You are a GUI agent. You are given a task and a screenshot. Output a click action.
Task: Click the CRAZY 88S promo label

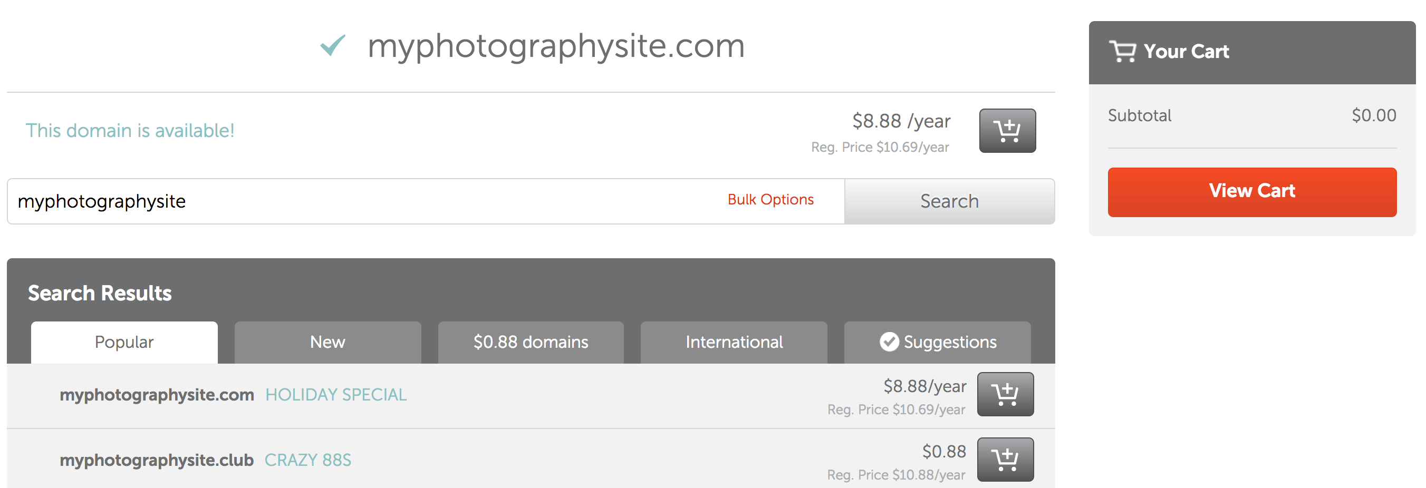tap(308, 461)
